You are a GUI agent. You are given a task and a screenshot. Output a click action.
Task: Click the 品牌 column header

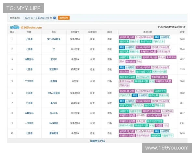click(29, 32)
